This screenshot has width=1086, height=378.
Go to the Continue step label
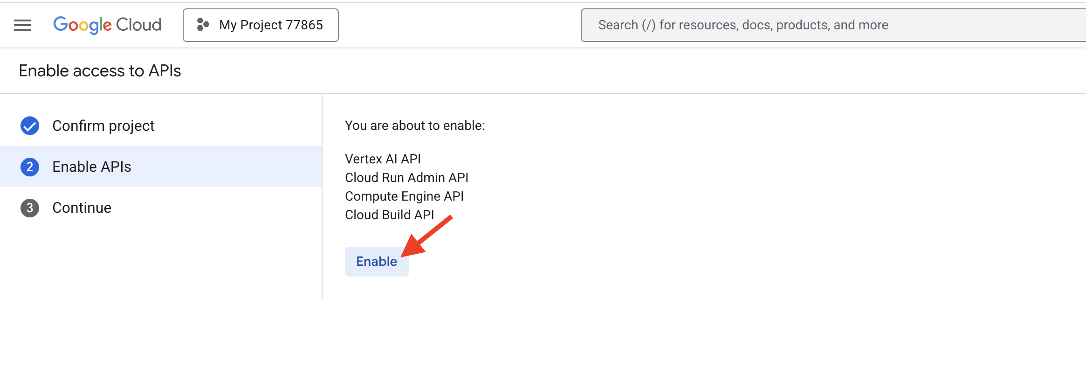click(82, 208)
